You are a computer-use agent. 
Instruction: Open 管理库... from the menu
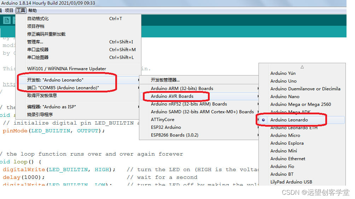[78, 42]
